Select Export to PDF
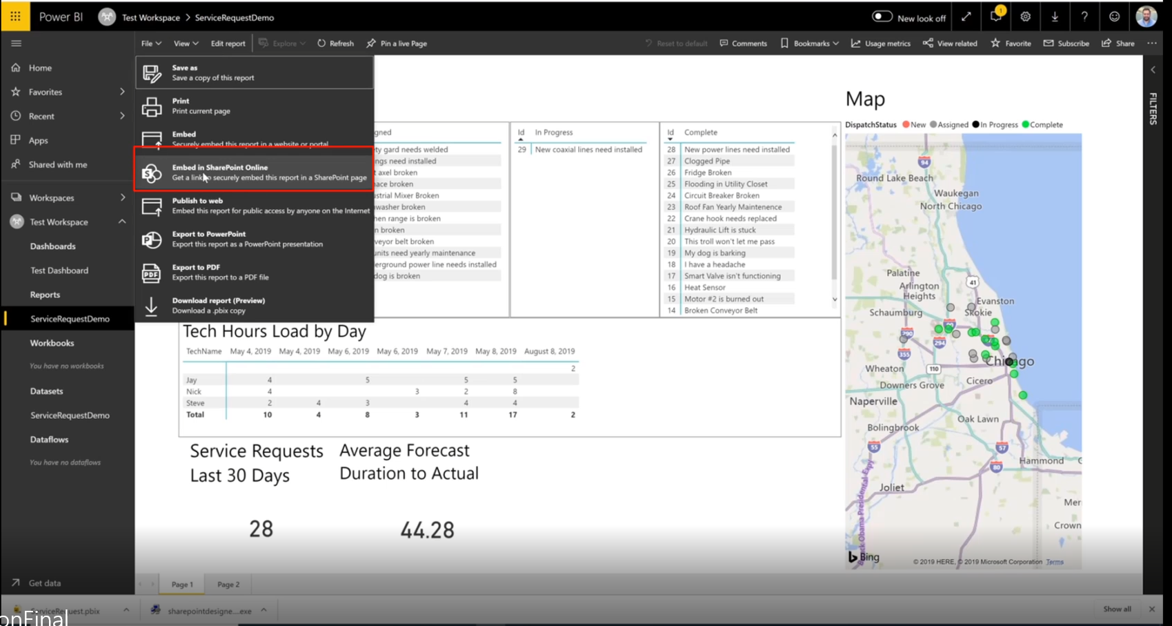Image resolution: width=1172 pixels, height=626 pixels. [x=255, y=272]
